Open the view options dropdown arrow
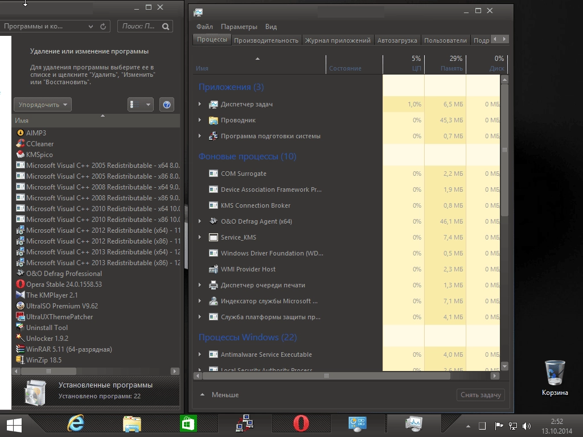The width and height of the screenshot is (583, 437). (149, 105)
